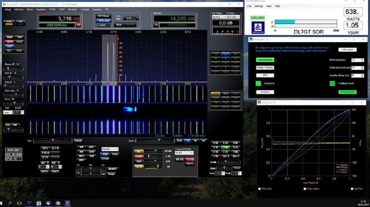Open Task View icon on taskbar
Viewport: 370px width, 207px height.
[19, 203]
